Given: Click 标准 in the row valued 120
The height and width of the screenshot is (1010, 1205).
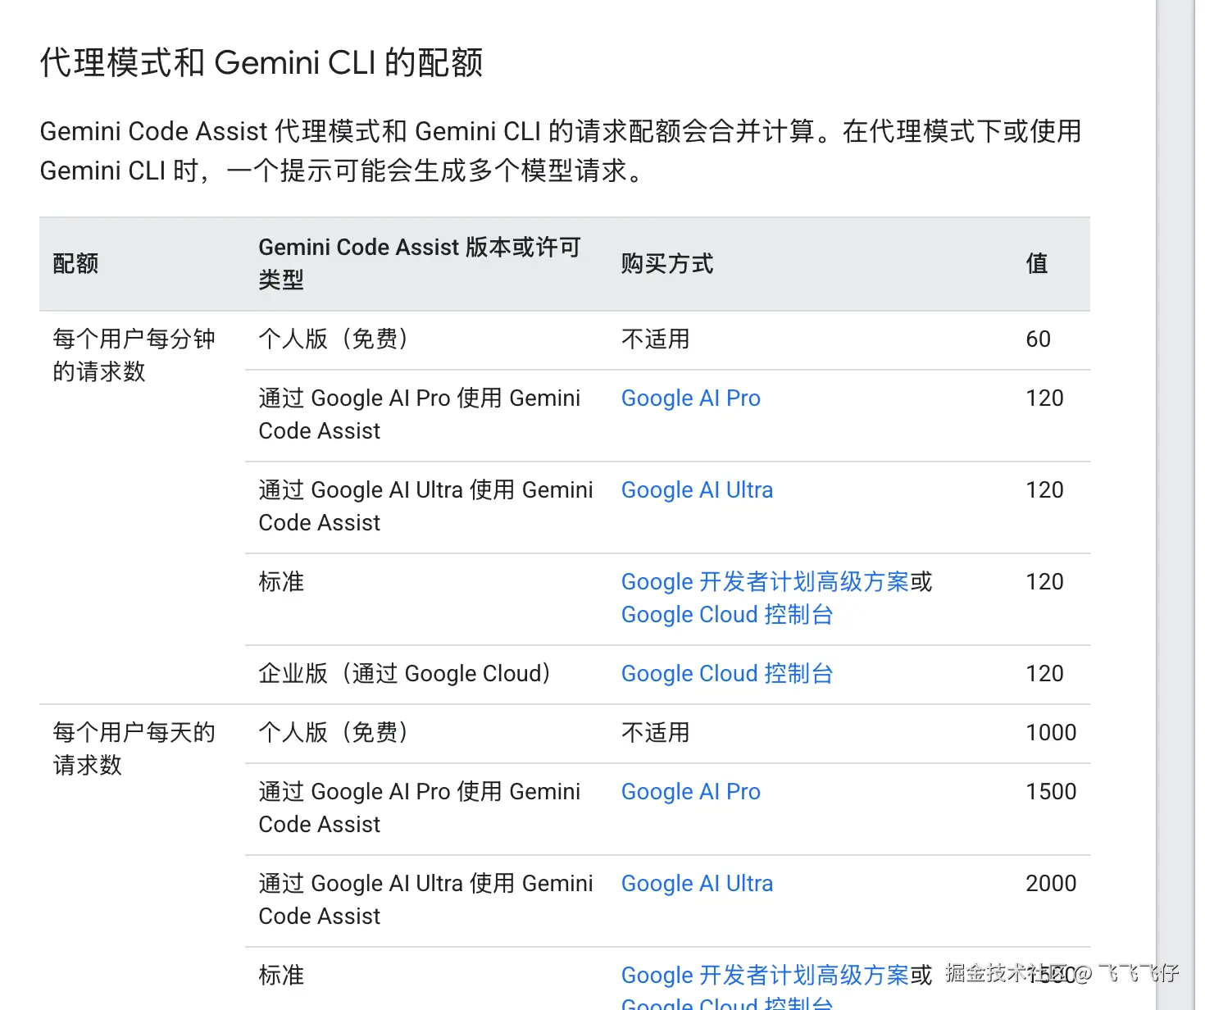Looking at the screenshot, I should coord(281,582).
